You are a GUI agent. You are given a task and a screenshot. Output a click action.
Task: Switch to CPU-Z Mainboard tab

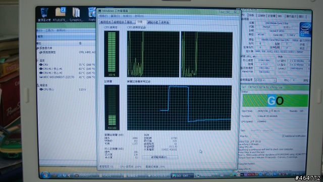(261, 16)
